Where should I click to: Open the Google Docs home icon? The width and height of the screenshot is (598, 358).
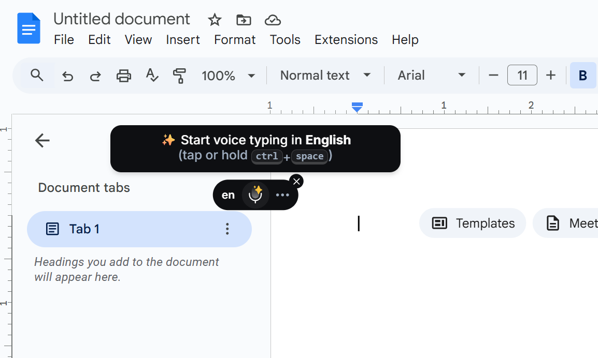click(x=29, y=28)
